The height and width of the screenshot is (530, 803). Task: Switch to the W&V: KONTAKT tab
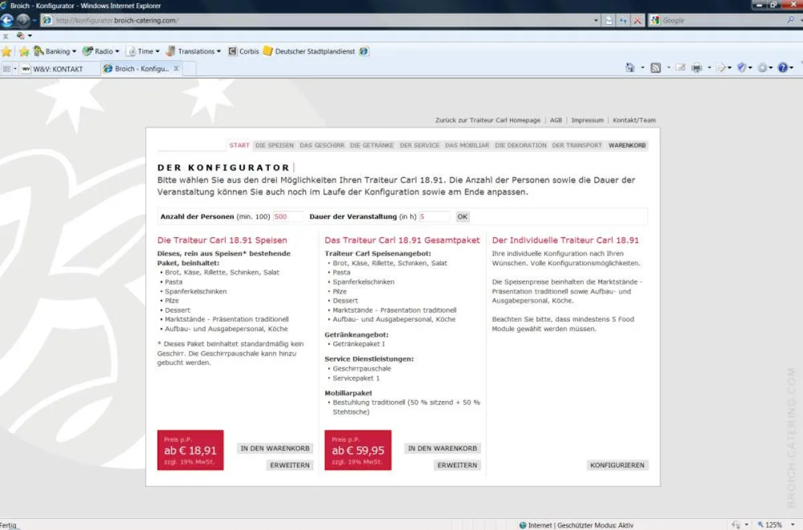pyautogui.click(x=58, y=69)
